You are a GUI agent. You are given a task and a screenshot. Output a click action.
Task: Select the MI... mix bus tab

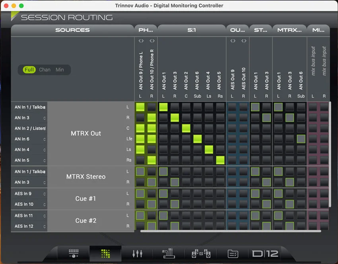tap(319, 30)
